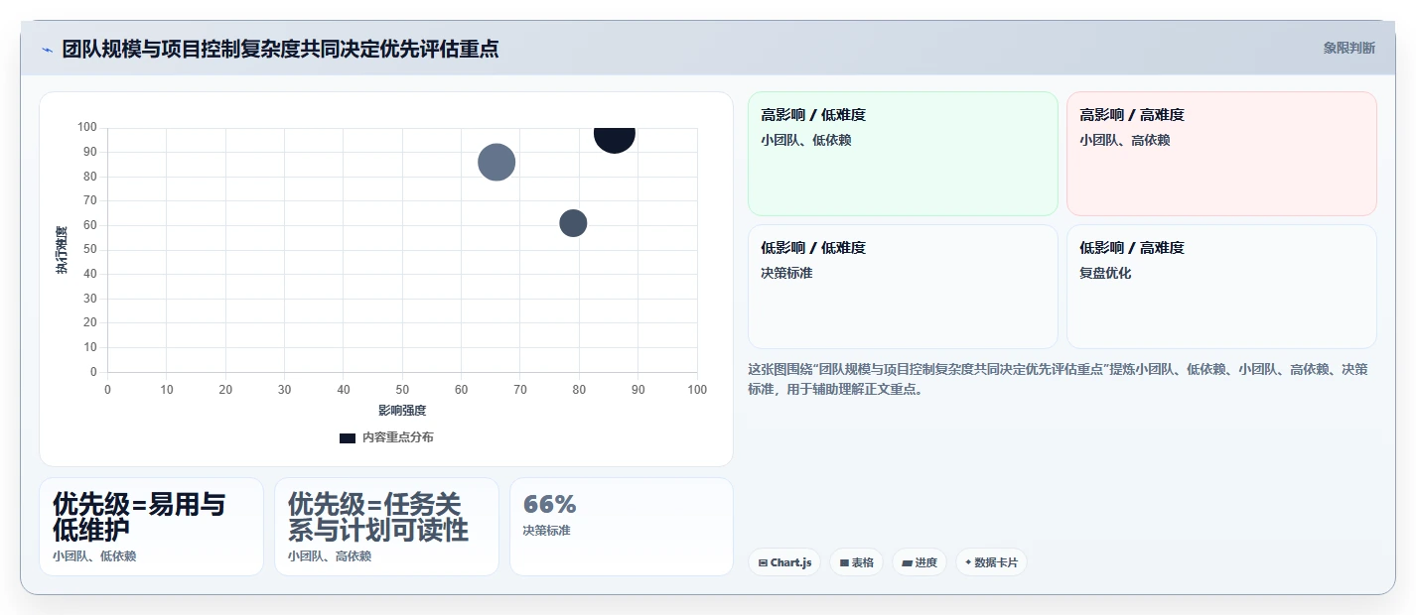Click the 象限判断 label in header
This screenshot has height=615, width=1416.
1349,48
